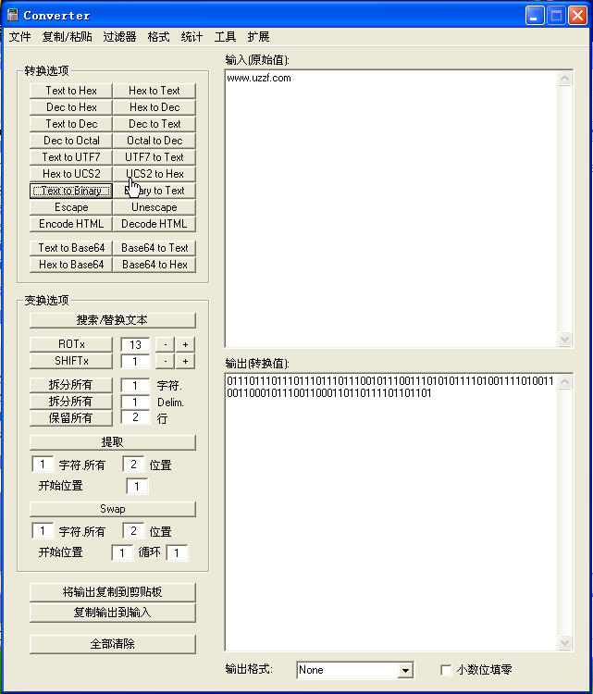Focus the SHIFTx value field

(135, 362)
